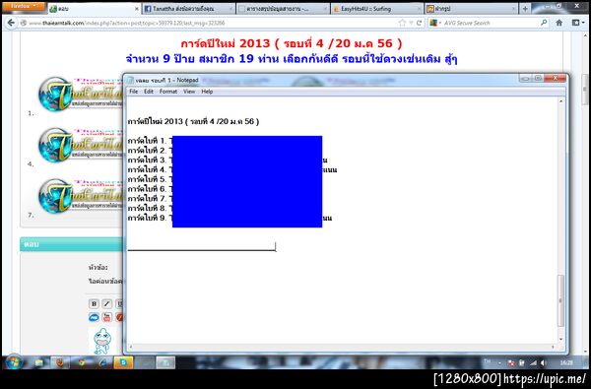Open Windows Explorer from the taskbar
The image size is (591, 389).
[39, 362]
